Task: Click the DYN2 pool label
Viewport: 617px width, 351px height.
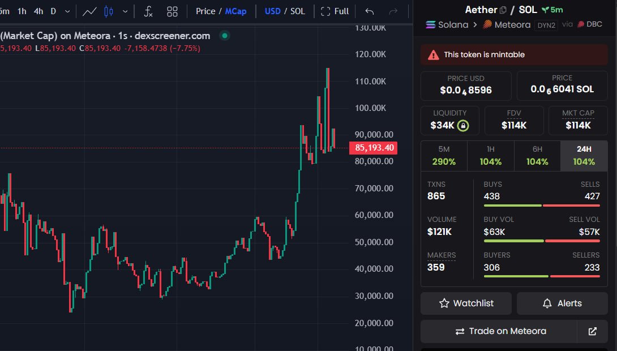Action: [546, 25]
